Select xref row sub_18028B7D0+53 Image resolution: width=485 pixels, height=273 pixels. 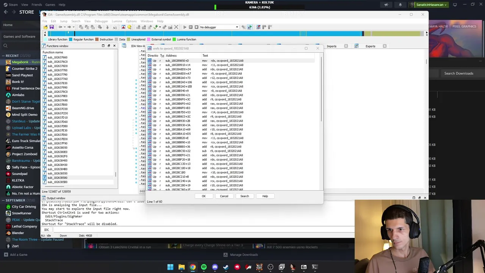(x=231, y=112)
